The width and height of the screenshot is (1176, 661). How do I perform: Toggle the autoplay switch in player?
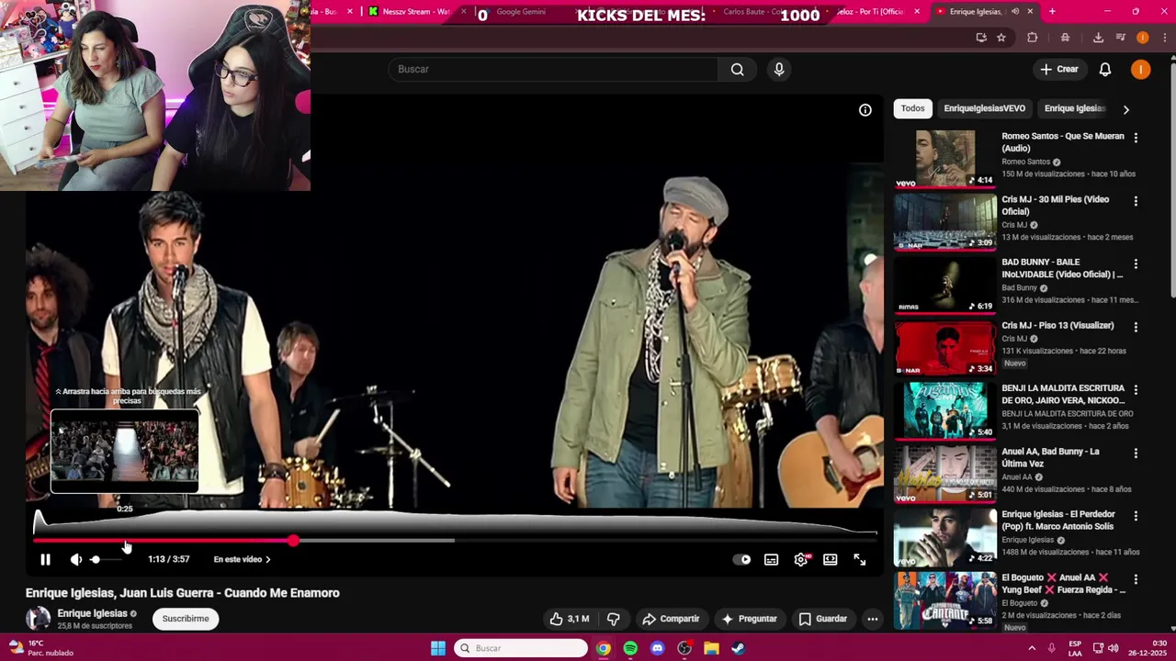pyautogui.click(x=741, y=559)
